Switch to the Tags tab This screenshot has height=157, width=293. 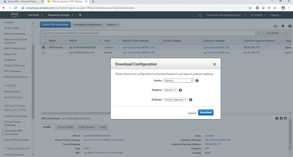coord(103,127)
